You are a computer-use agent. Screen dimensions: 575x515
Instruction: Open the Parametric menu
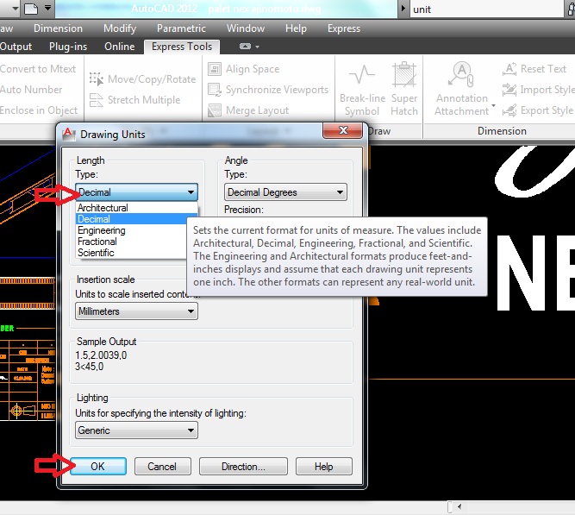(x=181, y=28)
